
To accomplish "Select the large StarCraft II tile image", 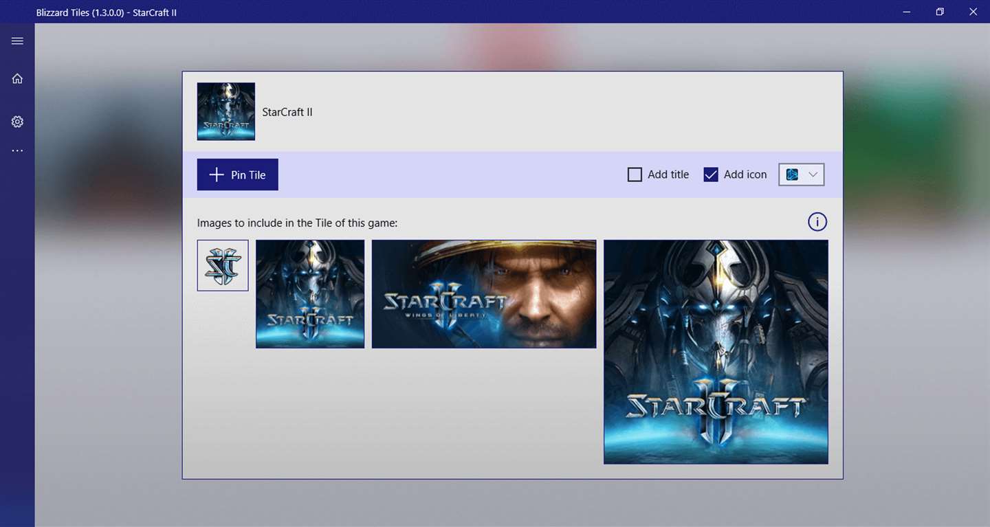I will click(x=716, y=352).
